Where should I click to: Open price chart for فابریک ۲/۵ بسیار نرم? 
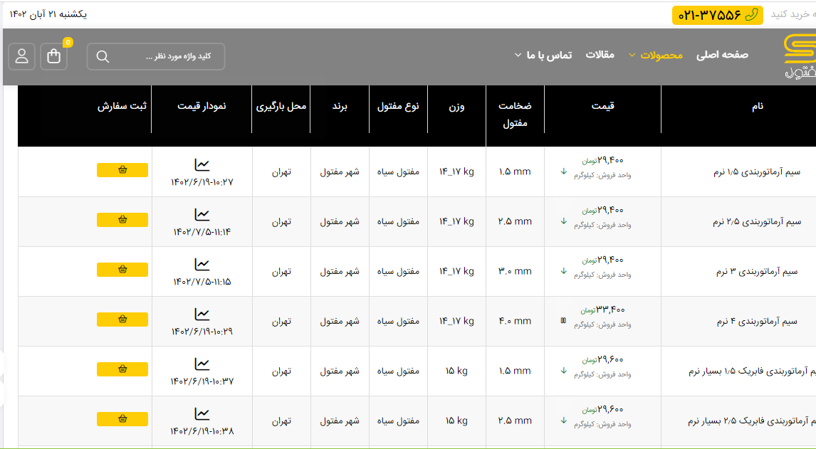[202, 414]
